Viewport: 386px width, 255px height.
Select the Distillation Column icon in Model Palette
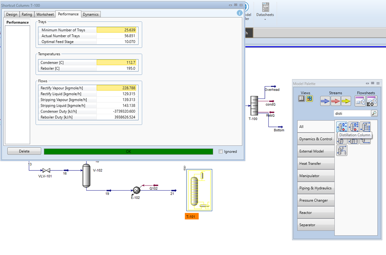coord(342,127)
